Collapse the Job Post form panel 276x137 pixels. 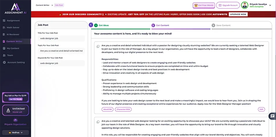point(91,25)
